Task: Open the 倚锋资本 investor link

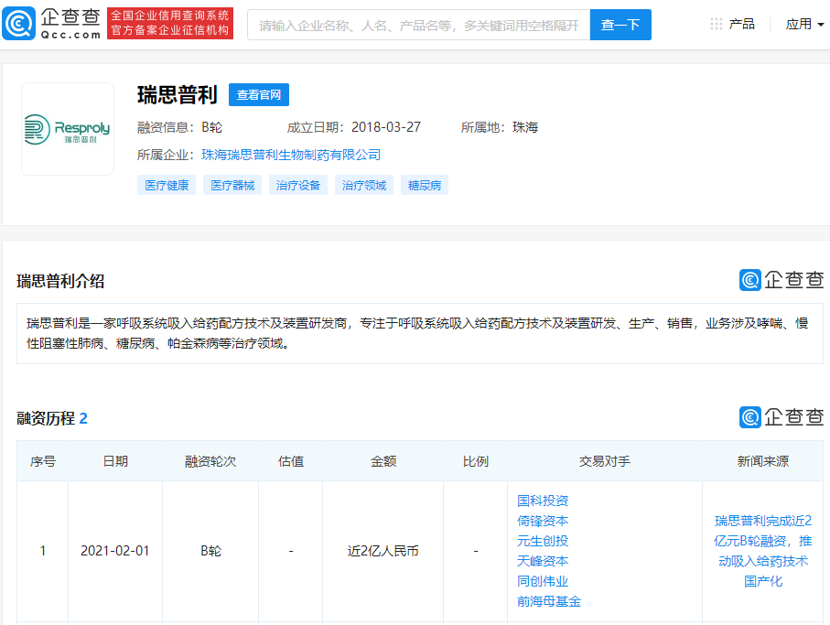Action: point(543,521)
